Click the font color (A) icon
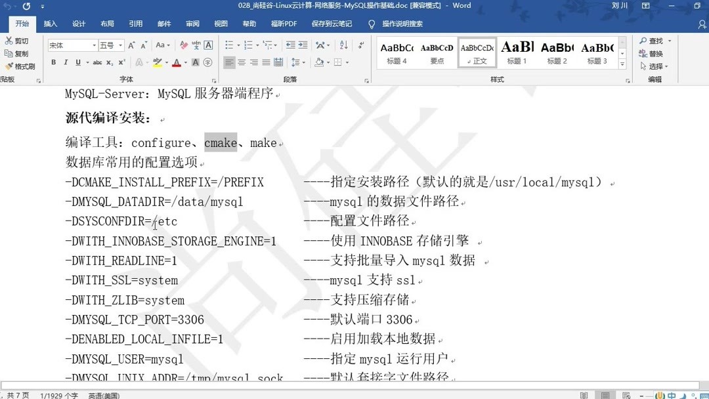The height and width of the screenshot is (399, 709). [x=176, y=62]
